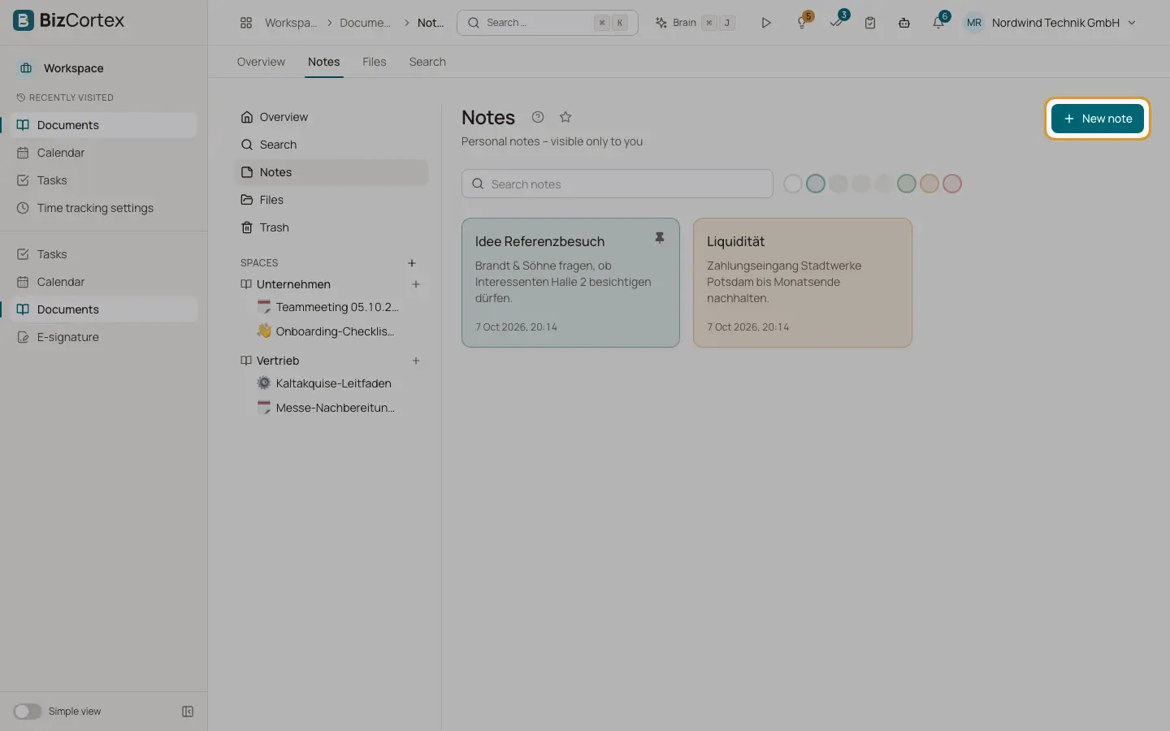Open the apps grid icon beside the breadcrumb
This screenshot has height=731, width=1170.
(x=246, y=23)
